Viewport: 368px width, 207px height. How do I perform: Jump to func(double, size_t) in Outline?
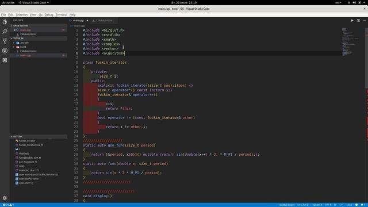tap(30, 158)
